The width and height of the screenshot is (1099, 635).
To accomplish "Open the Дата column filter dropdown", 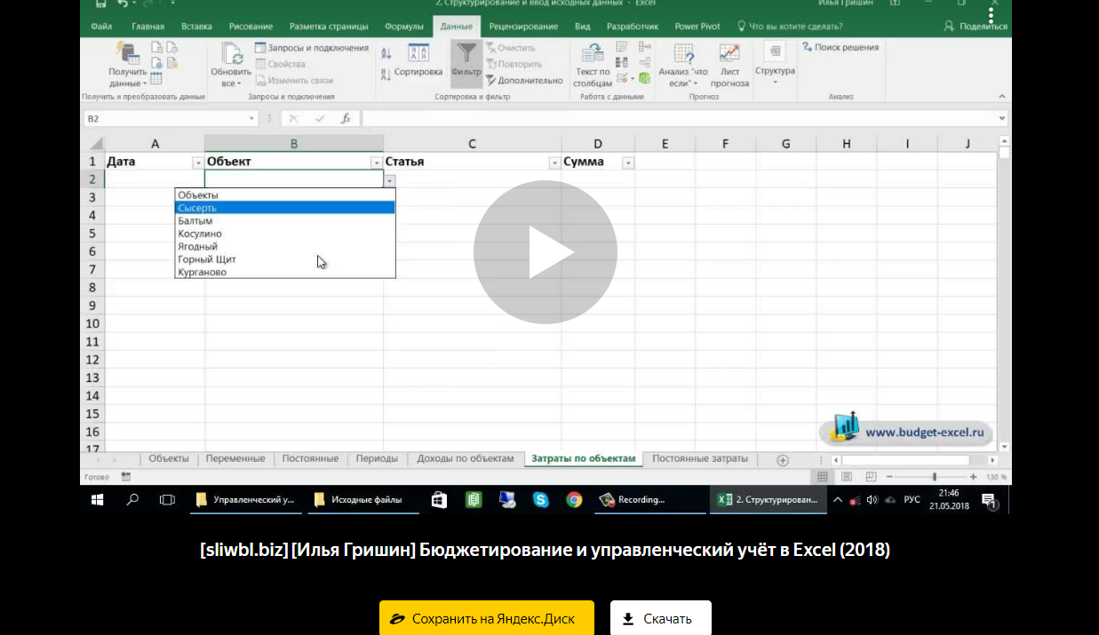I will [x=197, y=163].
